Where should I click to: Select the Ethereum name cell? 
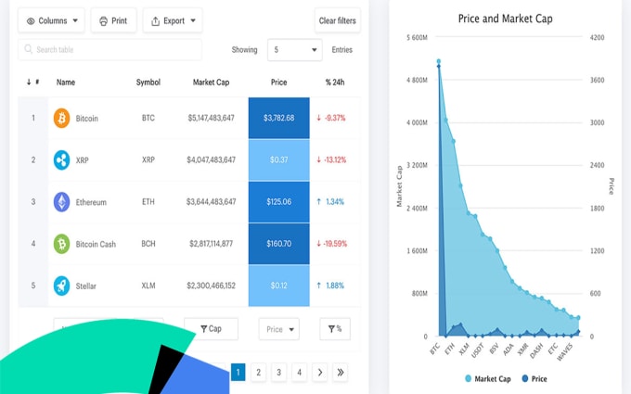coord(91,202)
